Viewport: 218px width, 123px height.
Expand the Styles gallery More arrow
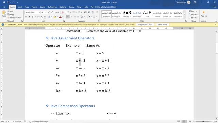[184, 17]
